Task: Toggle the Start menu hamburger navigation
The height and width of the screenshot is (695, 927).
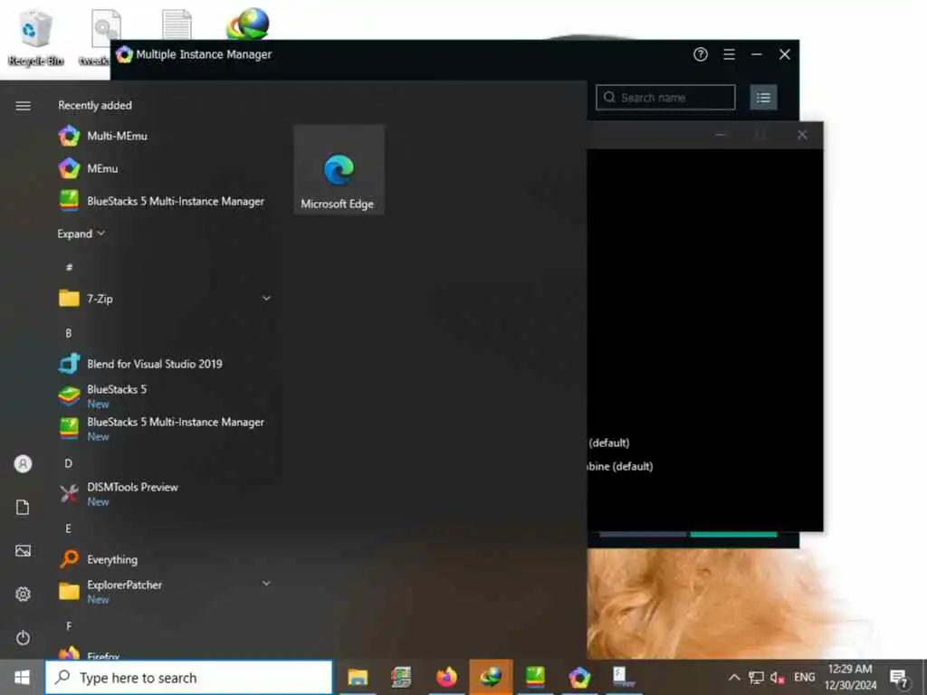Action: (x=23, y=106)
